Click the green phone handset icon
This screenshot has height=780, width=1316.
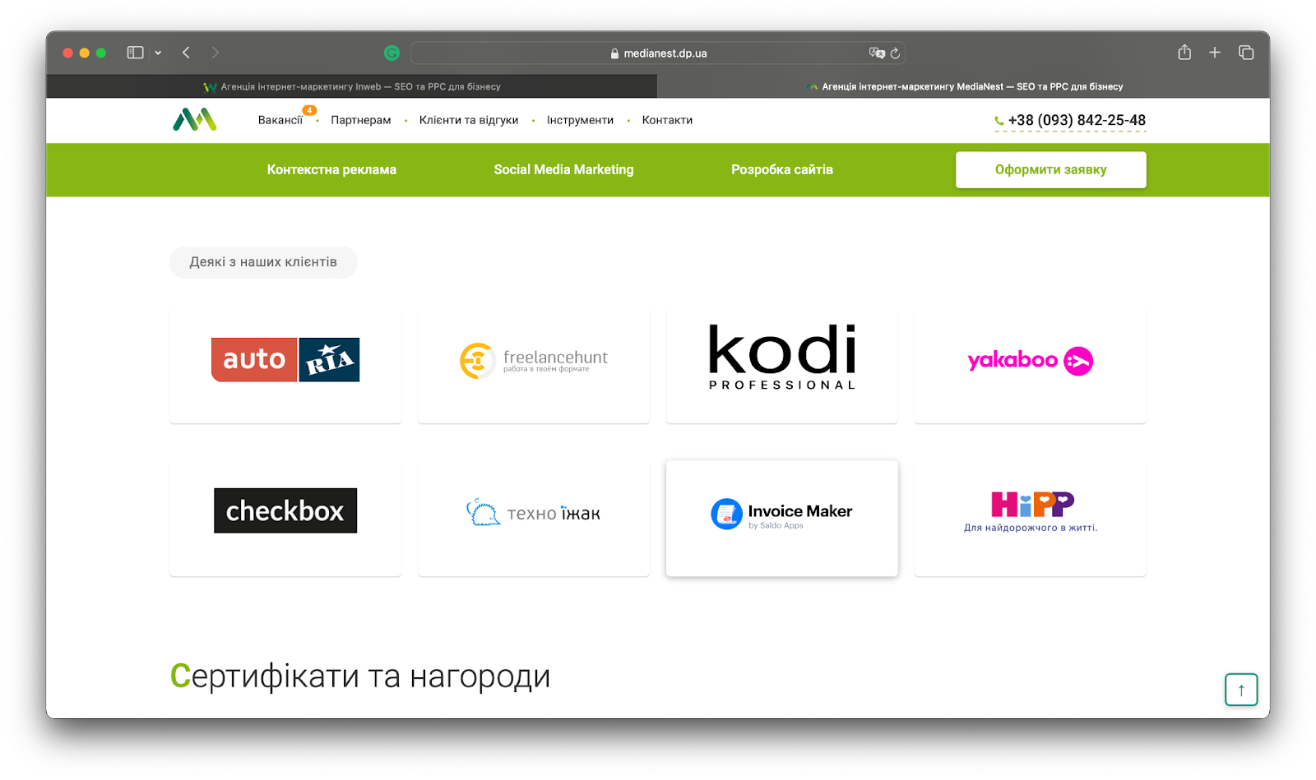999,121
